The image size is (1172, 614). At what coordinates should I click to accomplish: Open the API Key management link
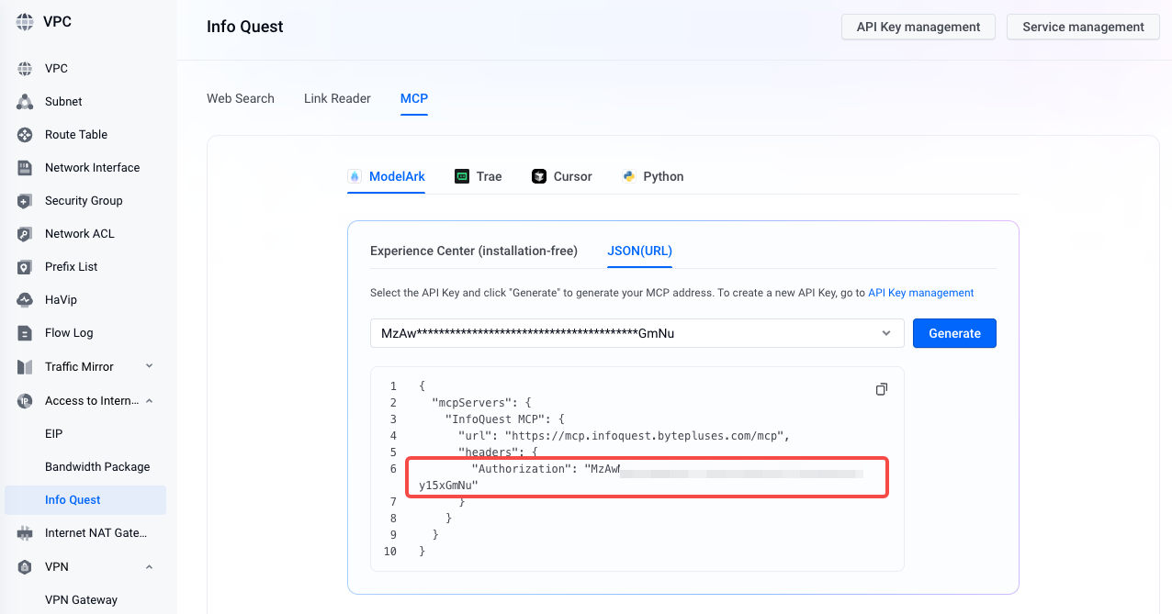pyautogui.click(x=920, y=293)
